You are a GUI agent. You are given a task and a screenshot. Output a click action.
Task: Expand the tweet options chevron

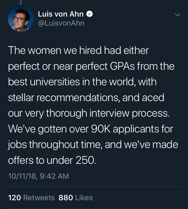click(177, 15)
